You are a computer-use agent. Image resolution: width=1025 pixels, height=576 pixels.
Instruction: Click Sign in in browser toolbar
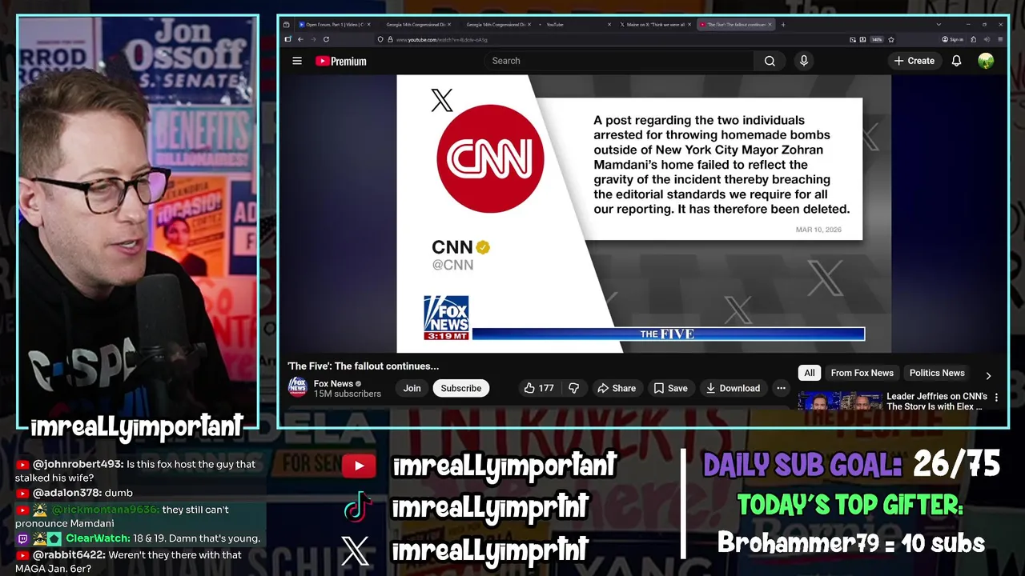(953, 39)
